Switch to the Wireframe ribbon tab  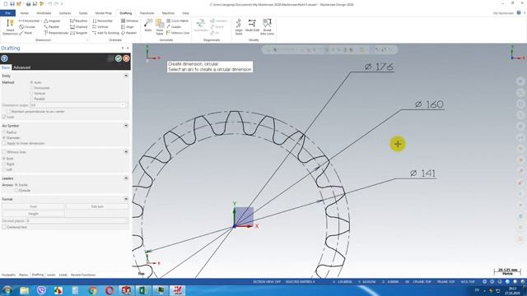[x=44, y=13]
